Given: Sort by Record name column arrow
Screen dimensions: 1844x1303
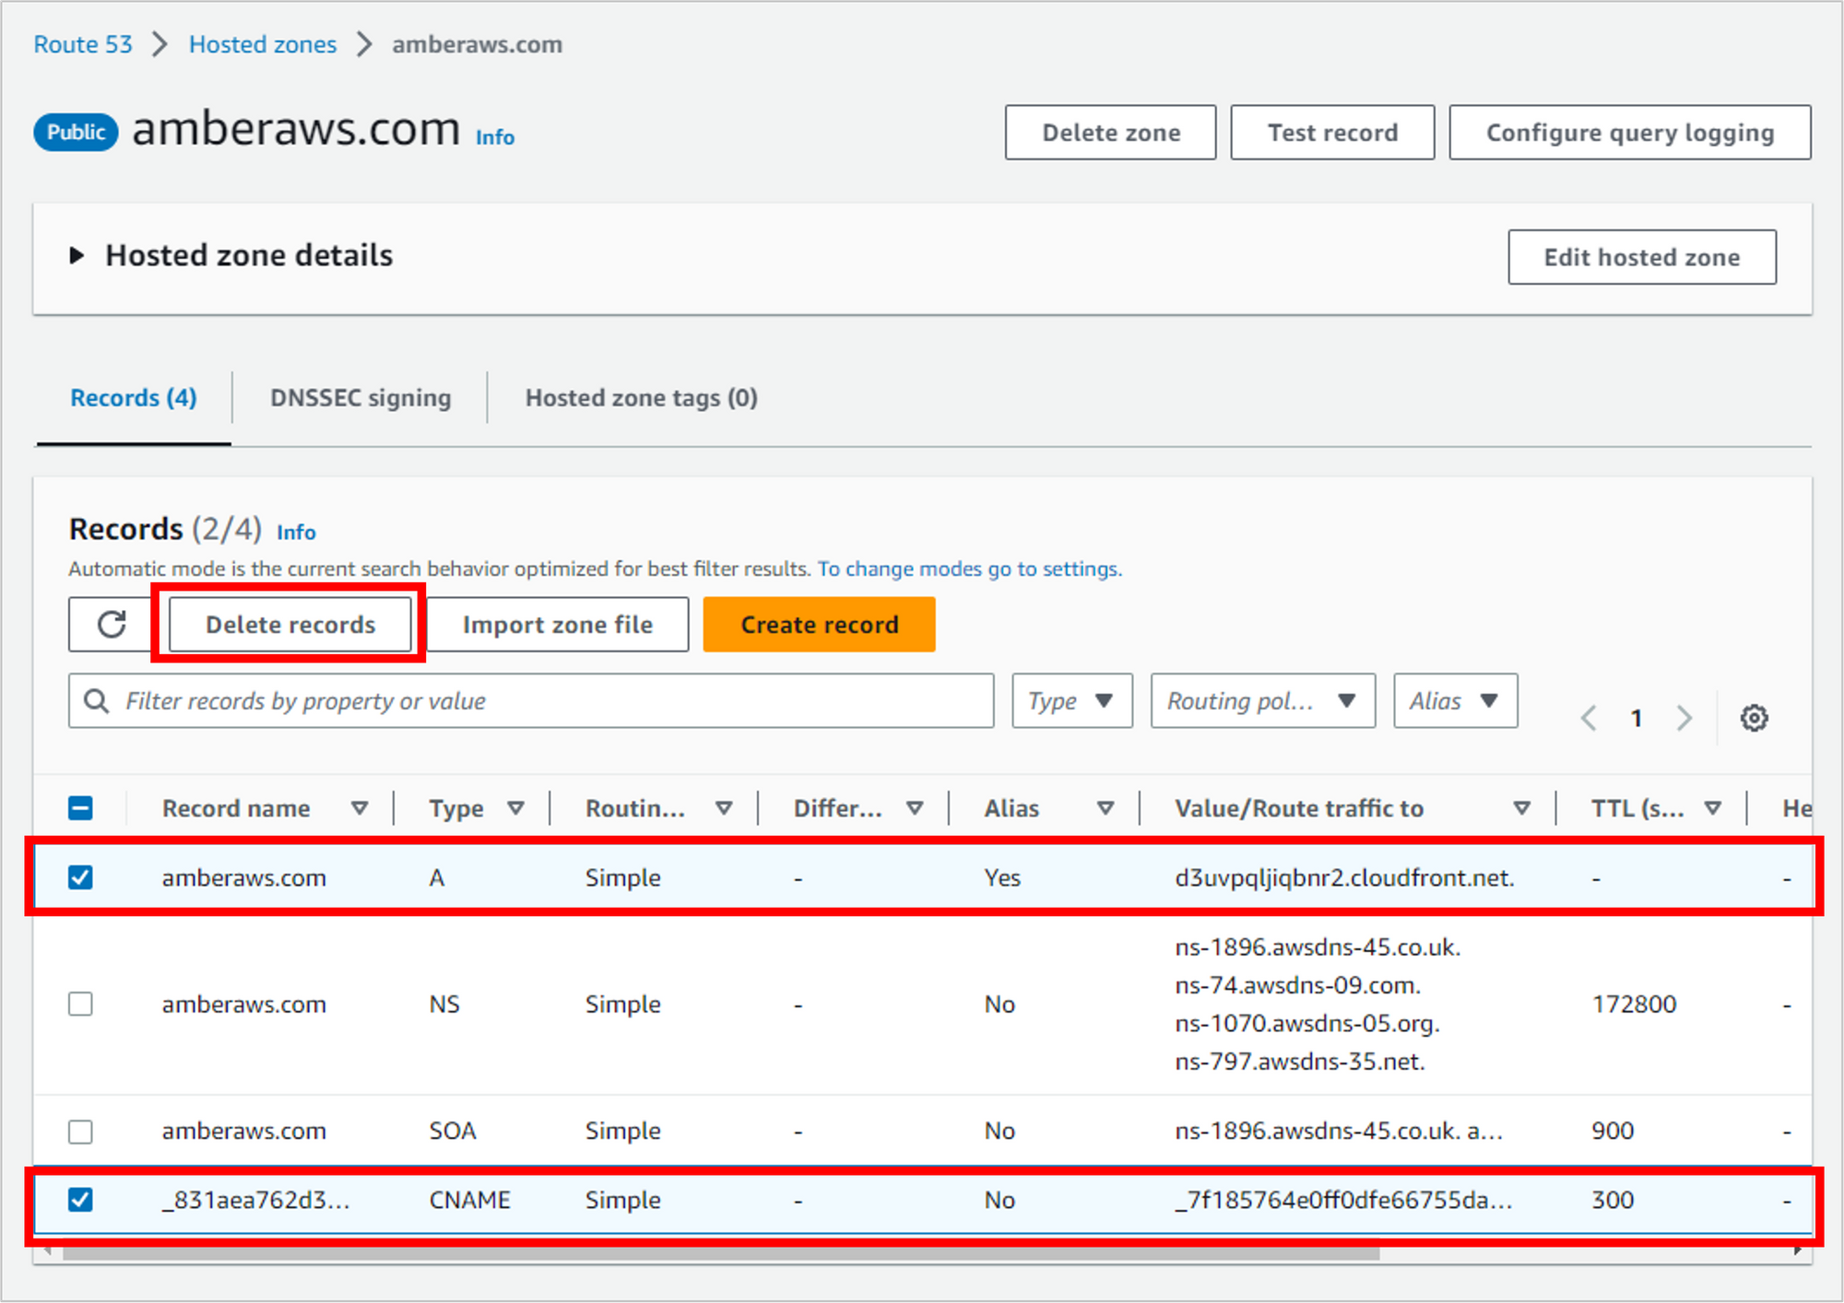Looking at the screenshot, I should pos(360,808).
